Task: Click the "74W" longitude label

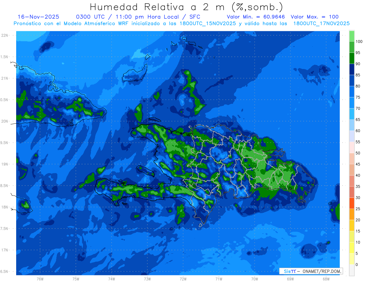Action: pyautogui.click(x=112, y=279)
